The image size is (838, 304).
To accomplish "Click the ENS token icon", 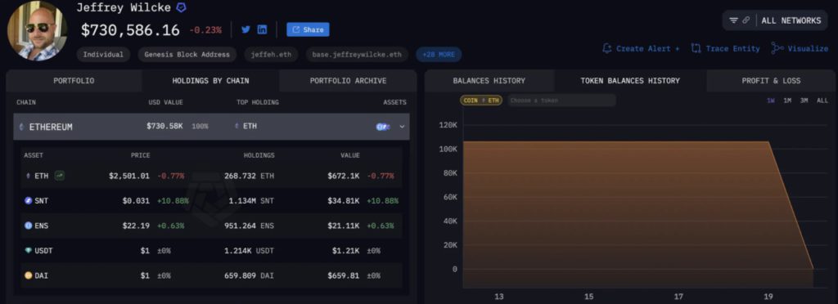I will 29,226.
